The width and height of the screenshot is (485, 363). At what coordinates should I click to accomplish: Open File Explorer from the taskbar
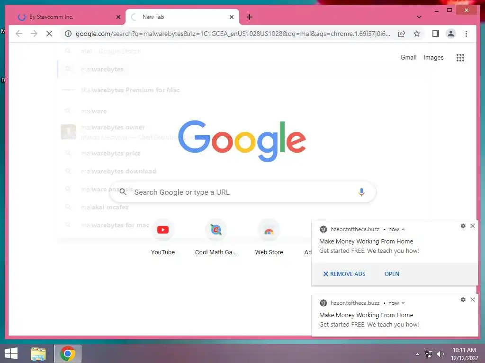[x=38, y=354]
